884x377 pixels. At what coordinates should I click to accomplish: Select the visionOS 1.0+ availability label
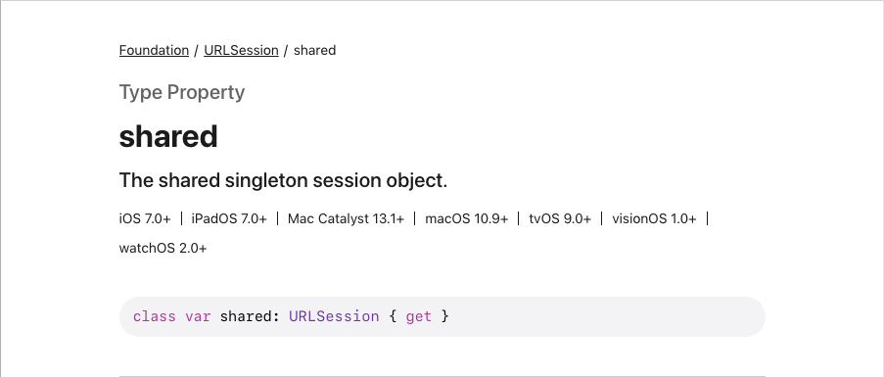pos(654,218)
